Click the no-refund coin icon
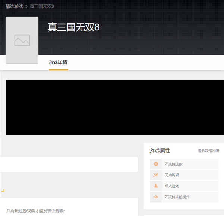The height and width of the screenshot is (216, 224). click(156, 164)
